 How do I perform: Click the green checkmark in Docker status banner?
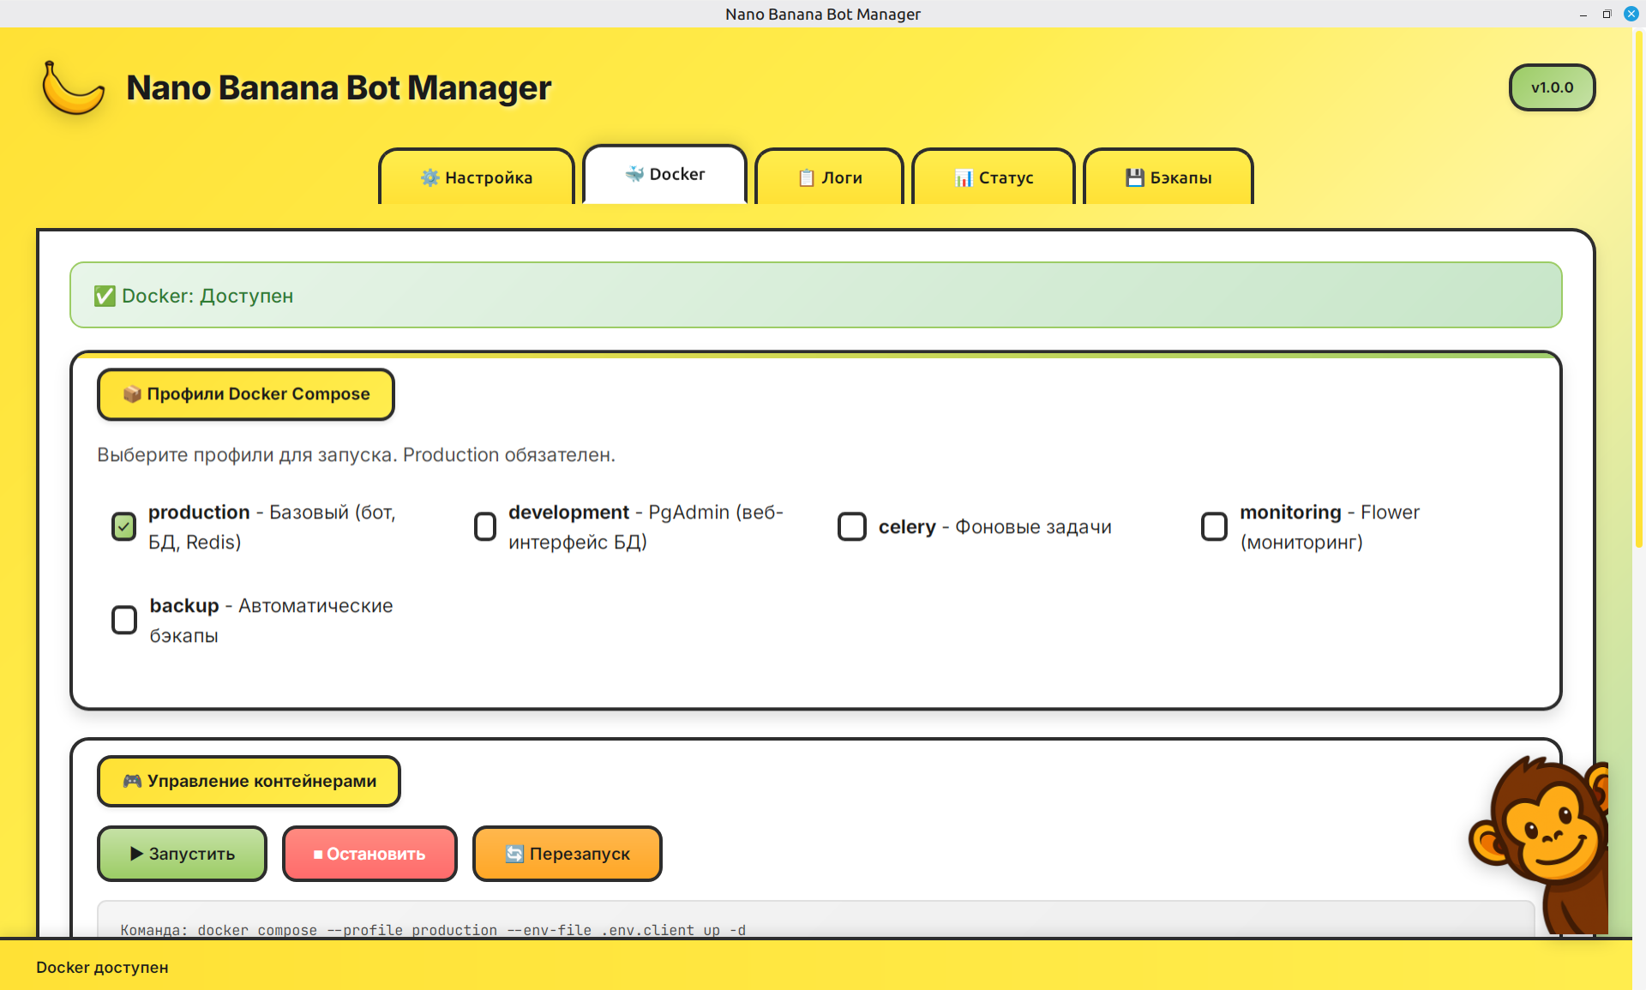coord(104,295)
